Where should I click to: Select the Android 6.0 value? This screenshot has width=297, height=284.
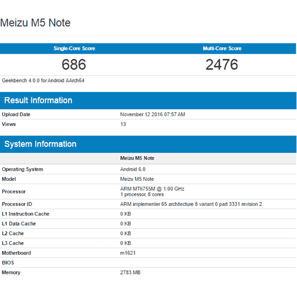click(133, 169)
